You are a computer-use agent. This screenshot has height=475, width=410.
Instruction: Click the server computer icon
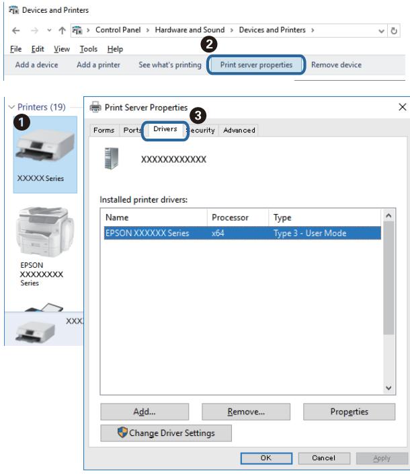pyautogui.click(x=112, y=158)
